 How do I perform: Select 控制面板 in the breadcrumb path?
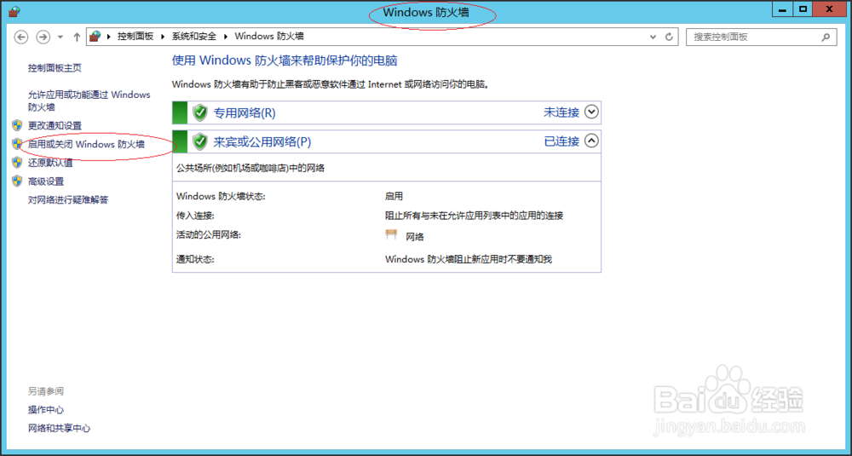(x=135, y=37)
